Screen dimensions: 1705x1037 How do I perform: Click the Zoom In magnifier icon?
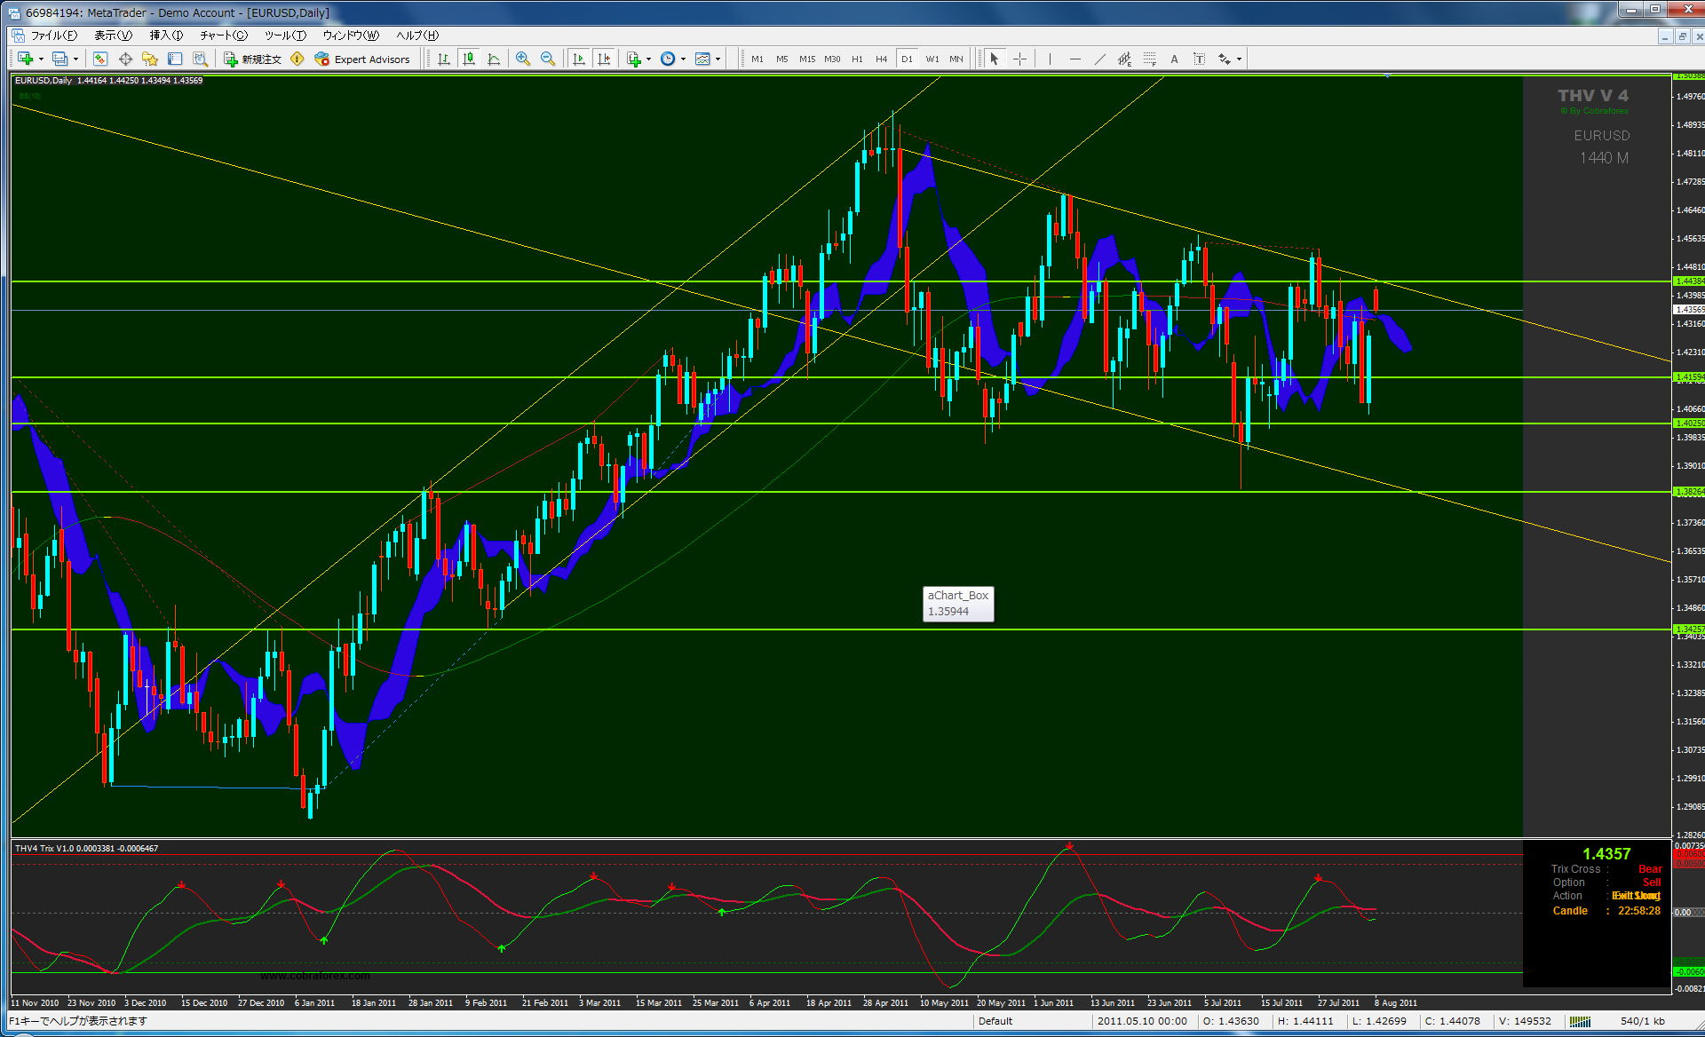(523, 59)
